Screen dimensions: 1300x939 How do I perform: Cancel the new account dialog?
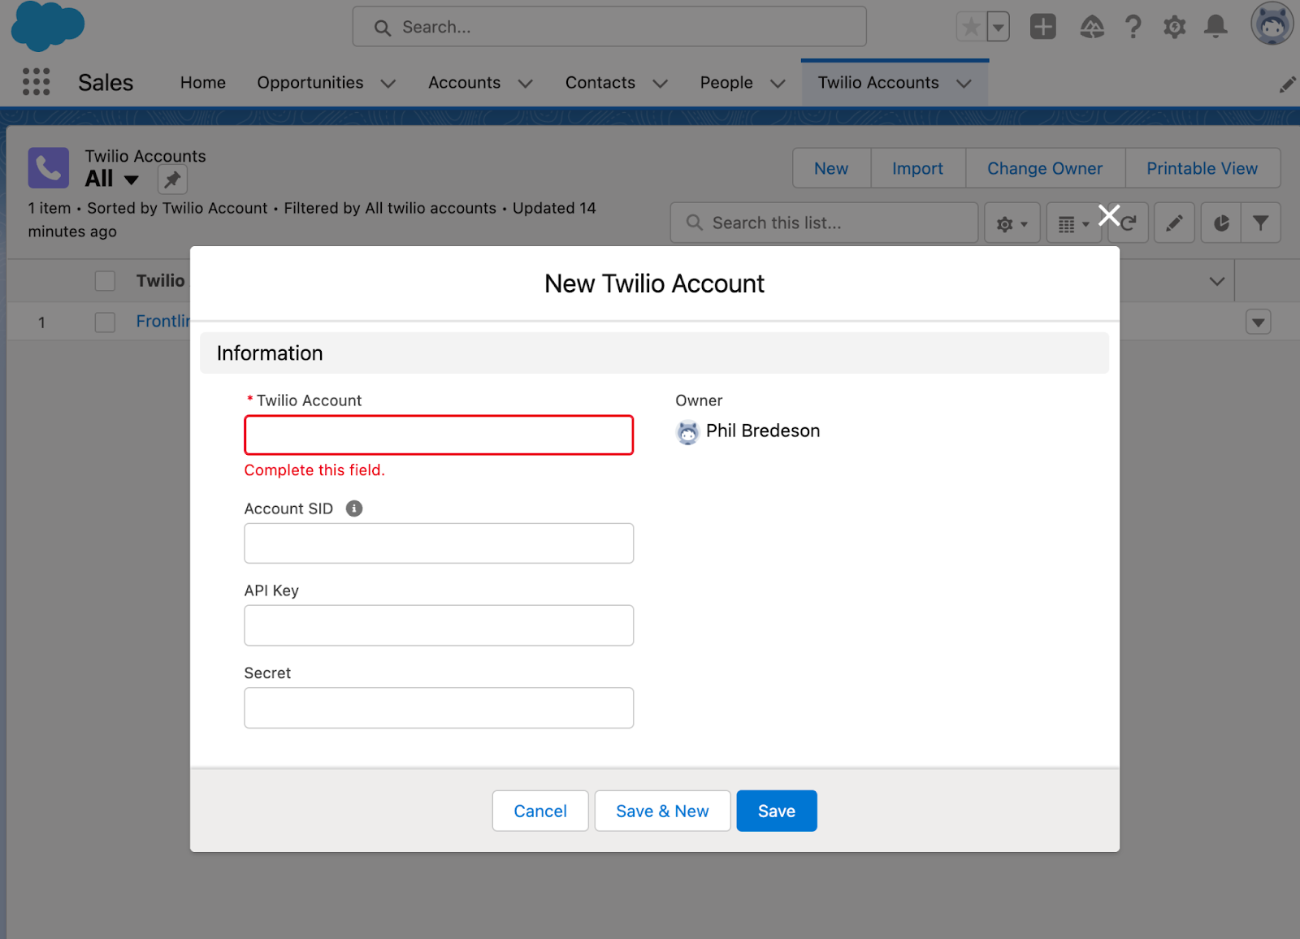[x=540, y=811]
